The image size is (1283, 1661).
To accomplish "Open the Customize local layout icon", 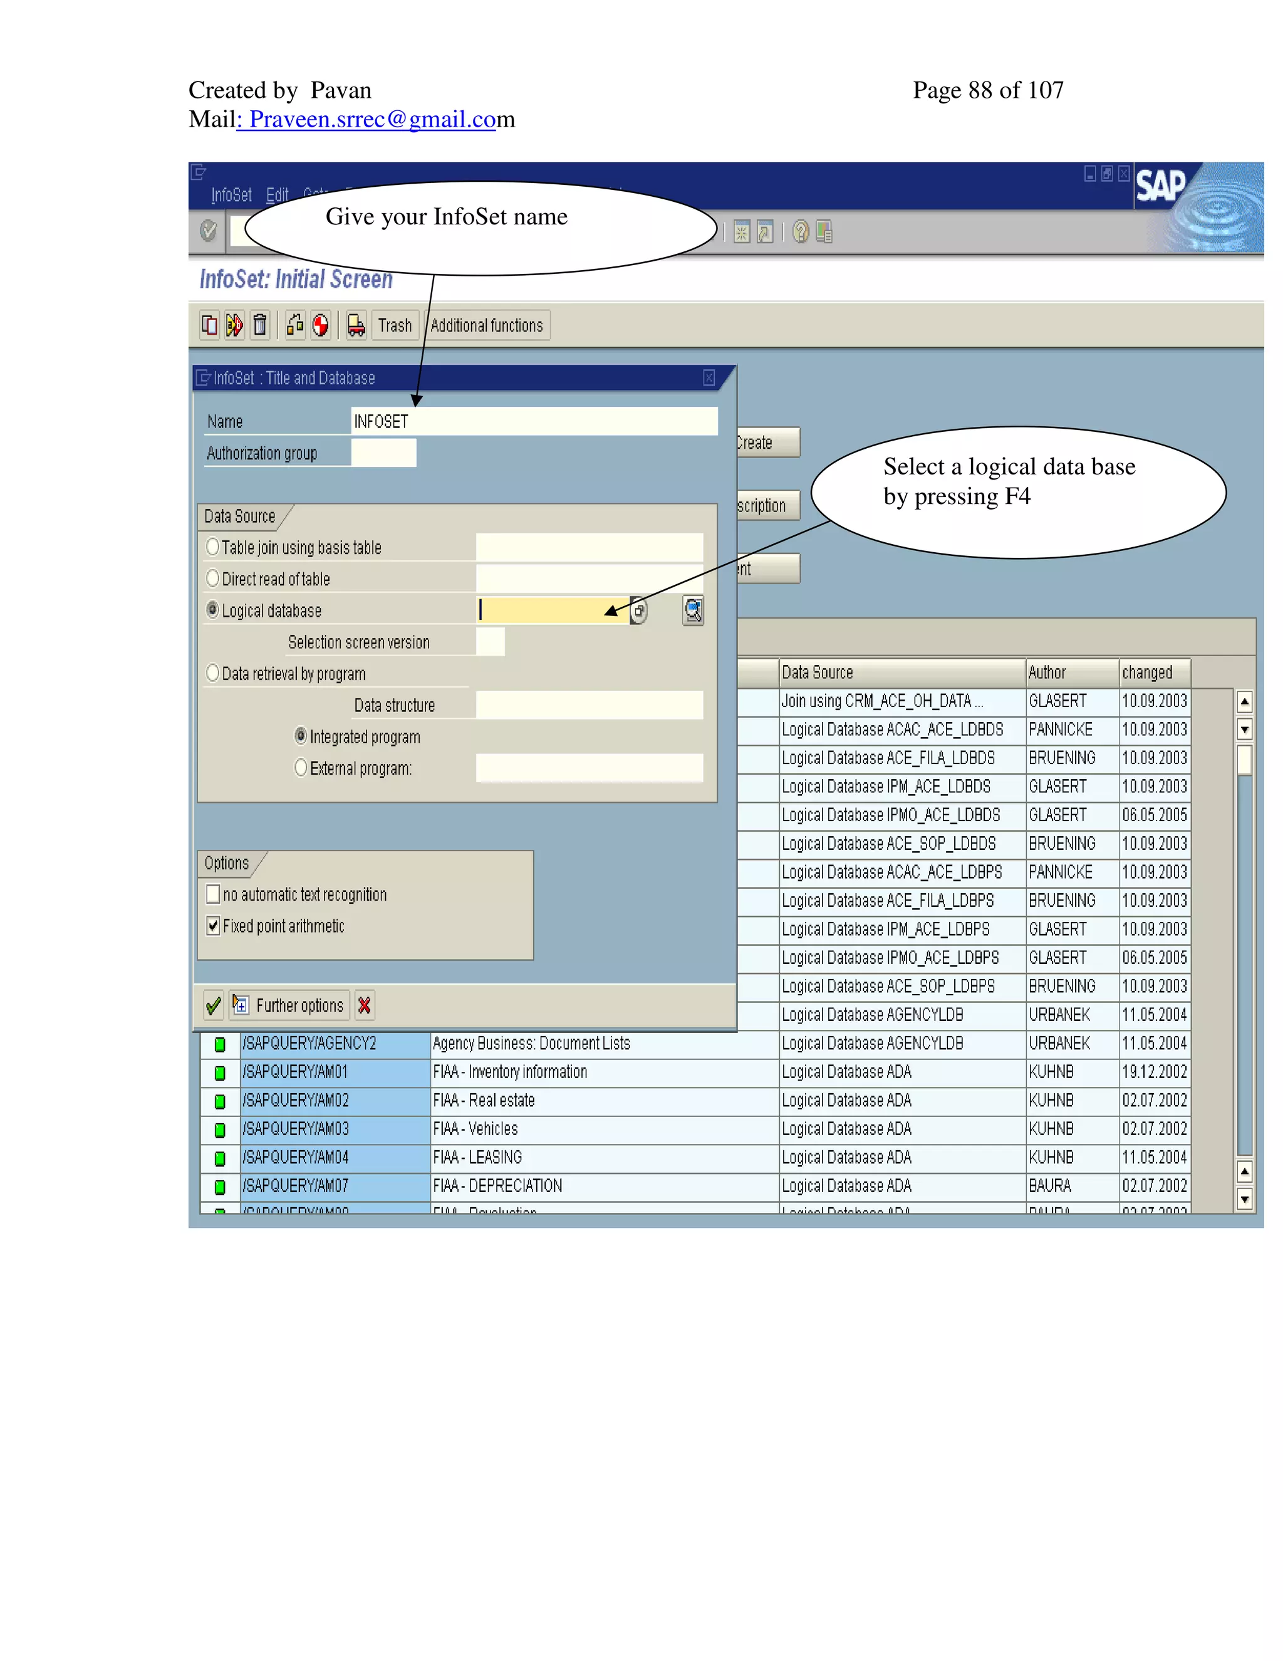I will tap(824, 231).
